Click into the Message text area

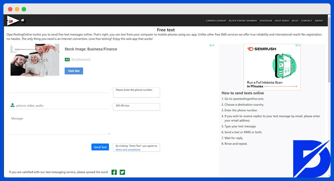coord(59,125)
